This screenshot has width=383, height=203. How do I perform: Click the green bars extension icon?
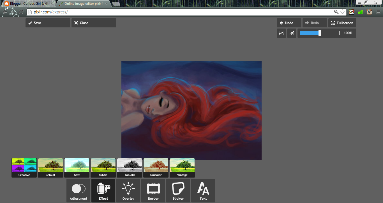(361, 12)
